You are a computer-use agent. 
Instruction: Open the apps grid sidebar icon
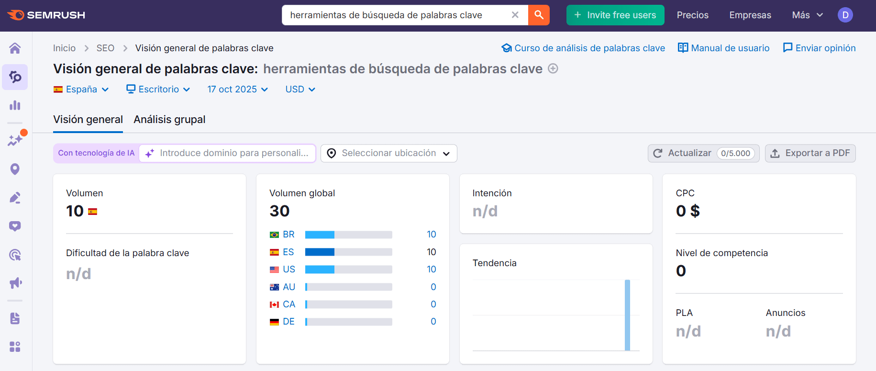tap(15, 347)
